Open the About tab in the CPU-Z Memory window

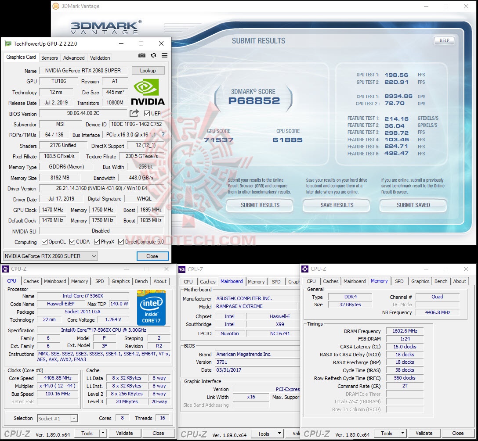(x=460, y=281)
